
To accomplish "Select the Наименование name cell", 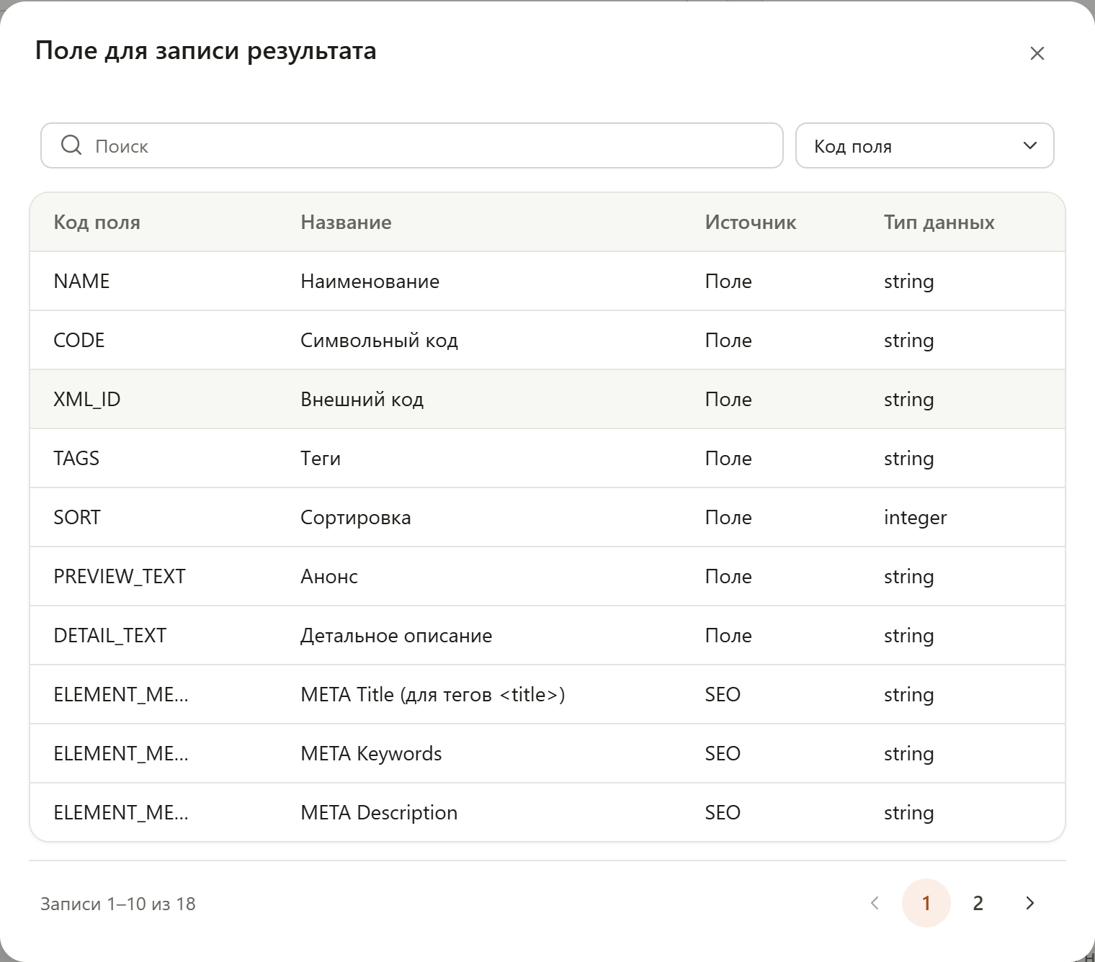I will click(370, 281).
